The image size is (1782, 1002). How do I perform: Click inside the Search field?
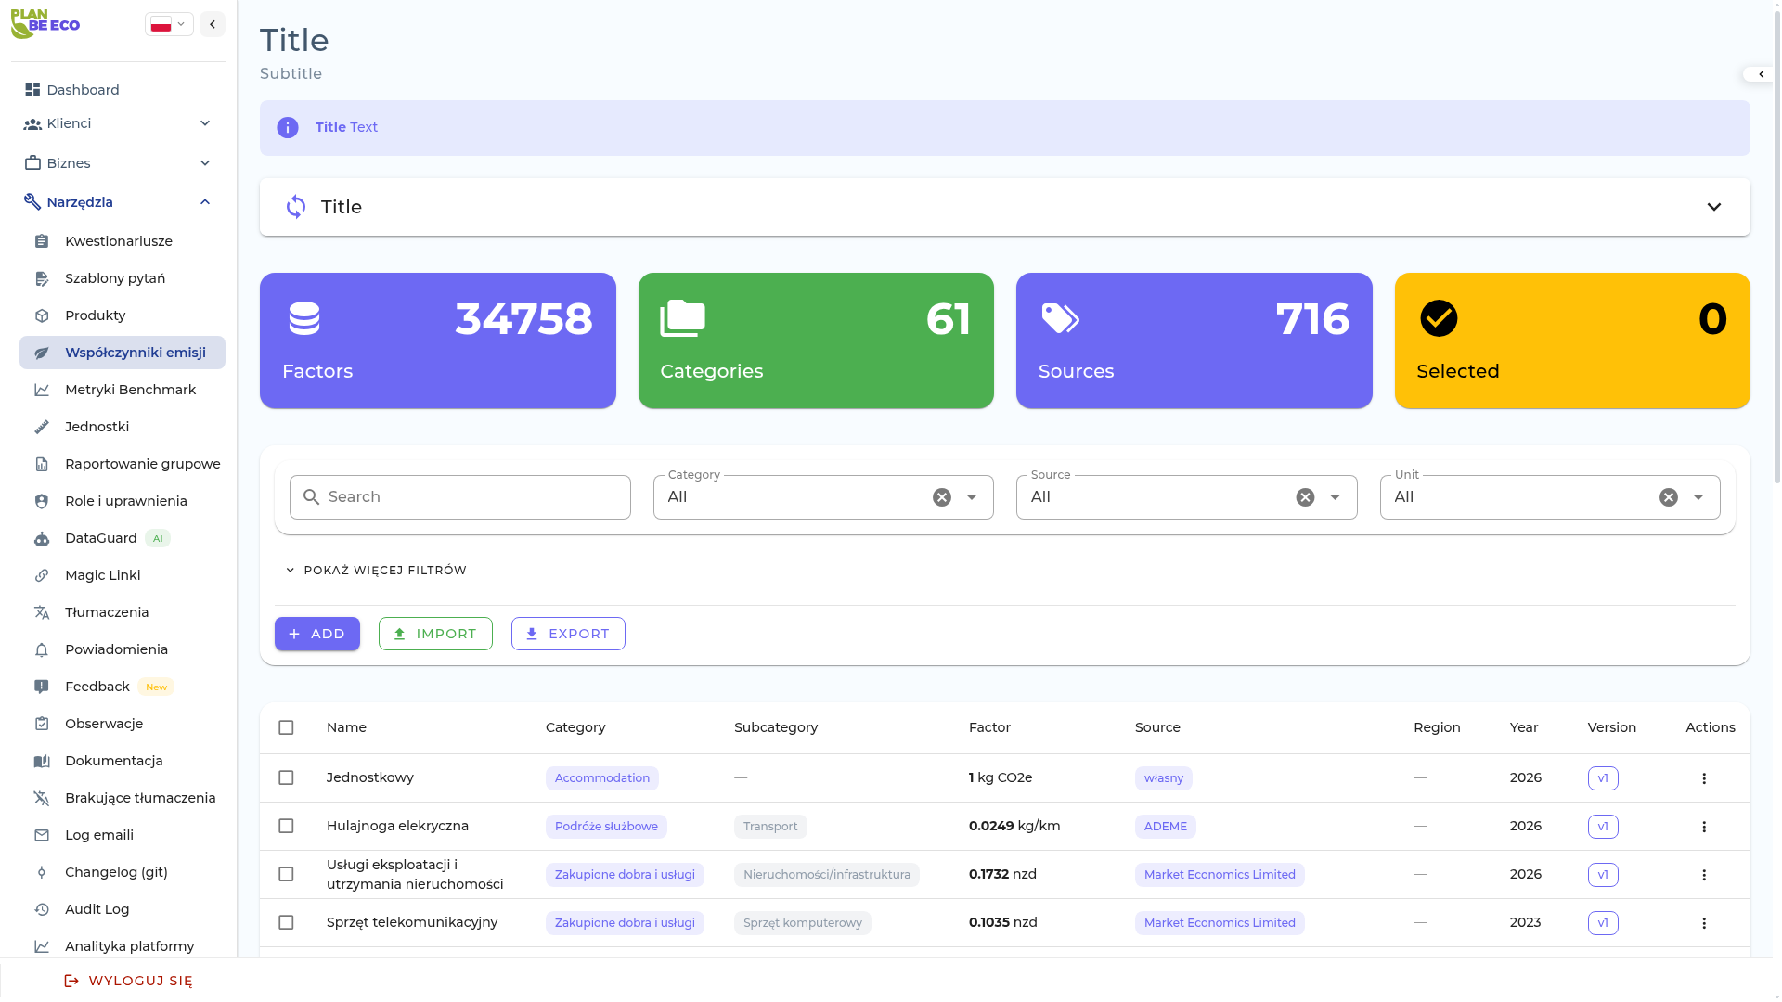(459, 497)
